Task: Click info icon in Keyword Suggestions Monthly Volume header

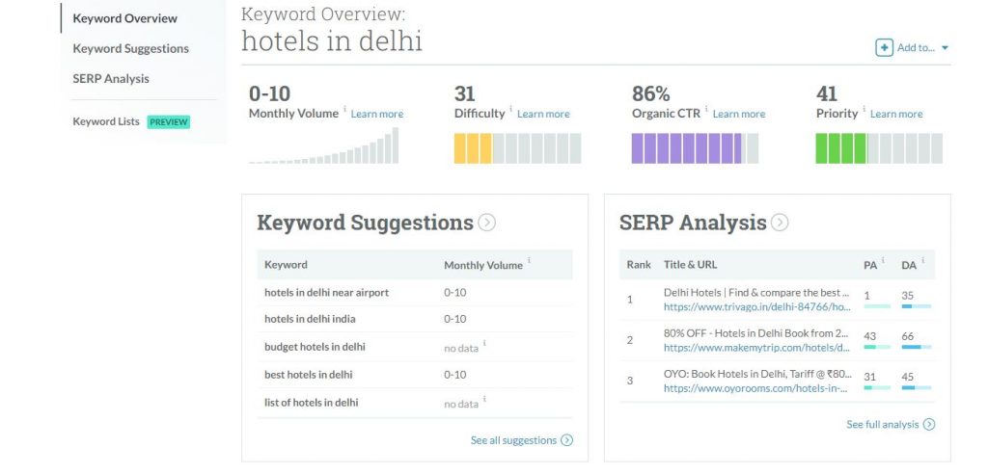Action: click(529, 260)
